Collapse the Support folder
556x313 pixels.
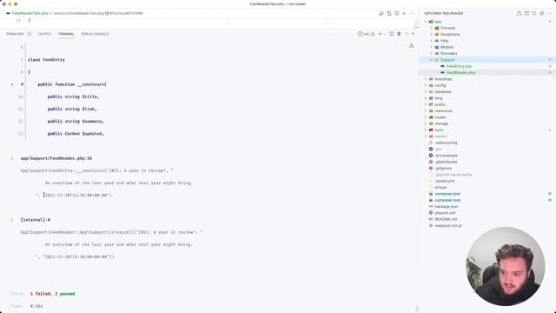coord(432,60)
